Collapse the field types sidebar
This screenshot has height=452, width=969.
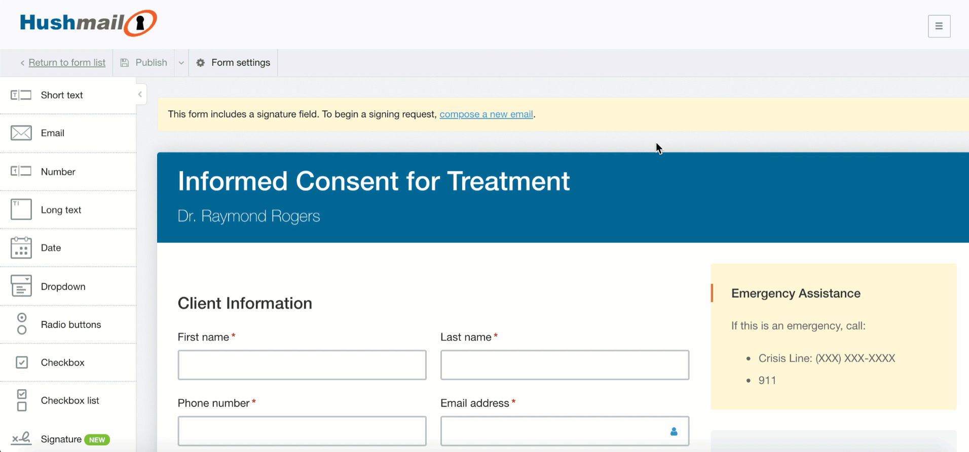click(140, 95)
